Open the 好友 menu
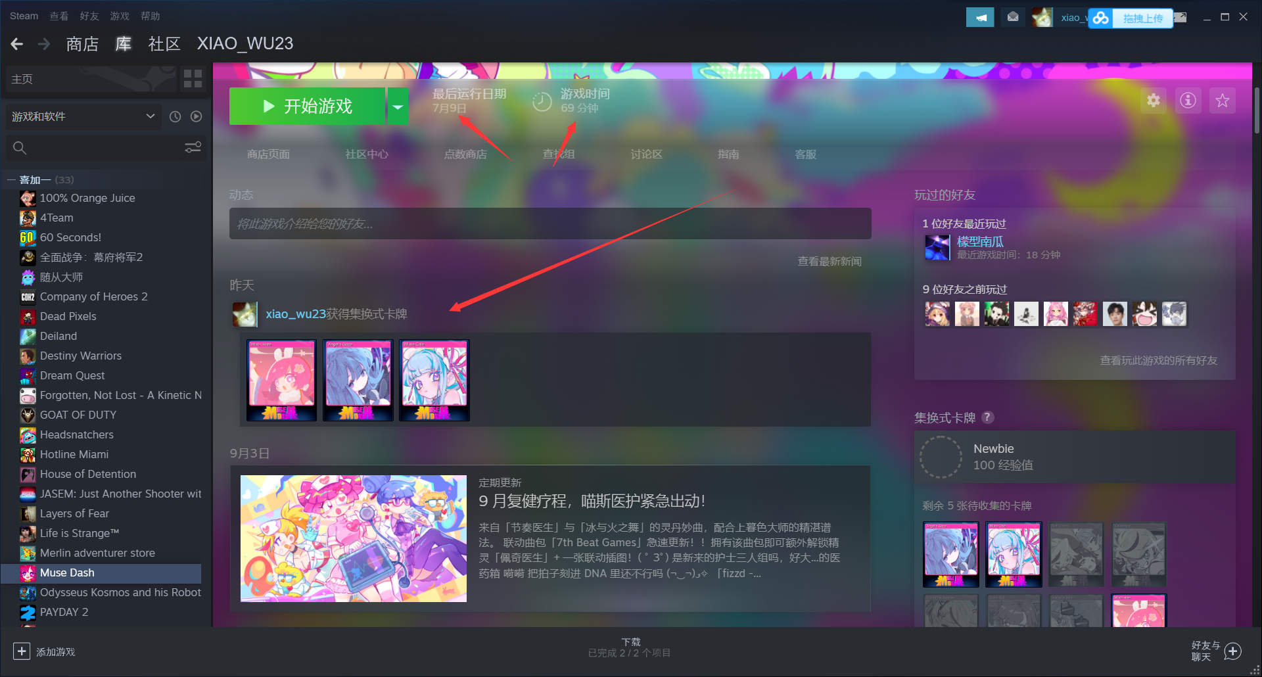 [89, 16]
